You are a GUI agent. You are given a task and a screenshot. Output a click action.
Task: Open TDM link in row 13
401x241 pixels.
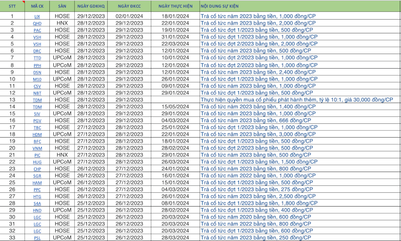point(37,100)
